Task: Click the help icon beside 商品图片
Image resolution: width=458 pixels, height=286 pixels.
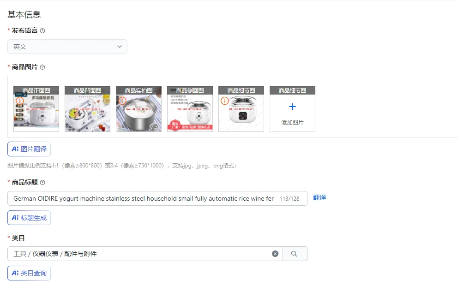Action: point(42,67)
